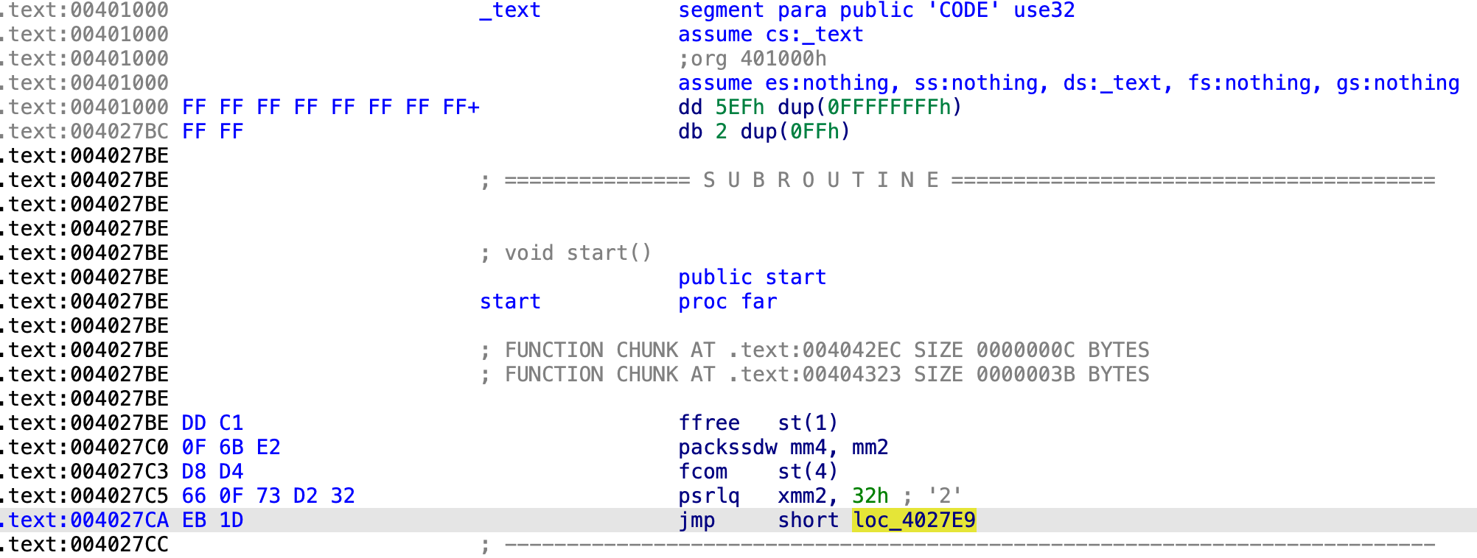Select the dd 5EFh dup(0FFFFFFFFh) data line
This screenshot has height=558, width=1477.
pos(820,107)
